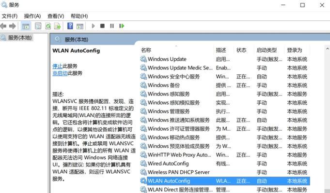Viewport: 330px width, 193px height.
Task: Click the 重启动 link to restart service
Action: pos(60,73)
